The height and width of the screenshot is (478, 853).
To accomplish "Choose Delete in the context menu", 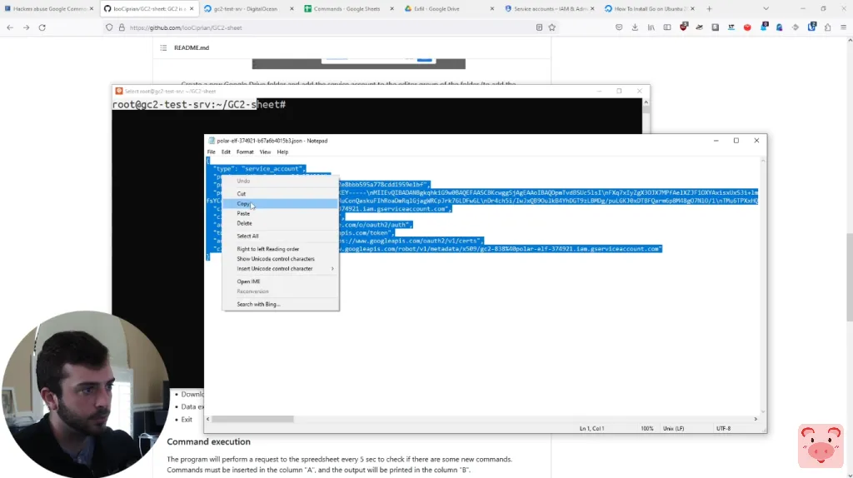I will (280, 223).
